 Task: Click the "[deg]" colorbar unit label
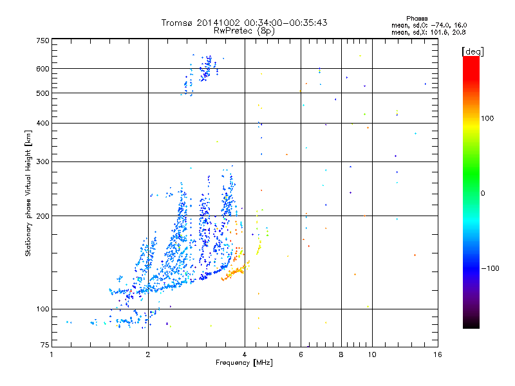tap(473, 51)
